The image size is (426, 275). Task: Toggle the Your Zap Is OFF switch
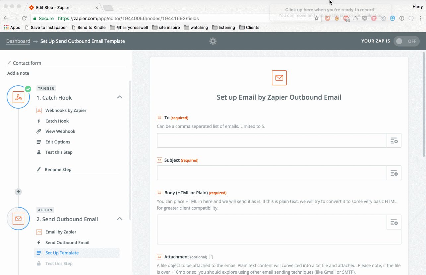[406, 41]
